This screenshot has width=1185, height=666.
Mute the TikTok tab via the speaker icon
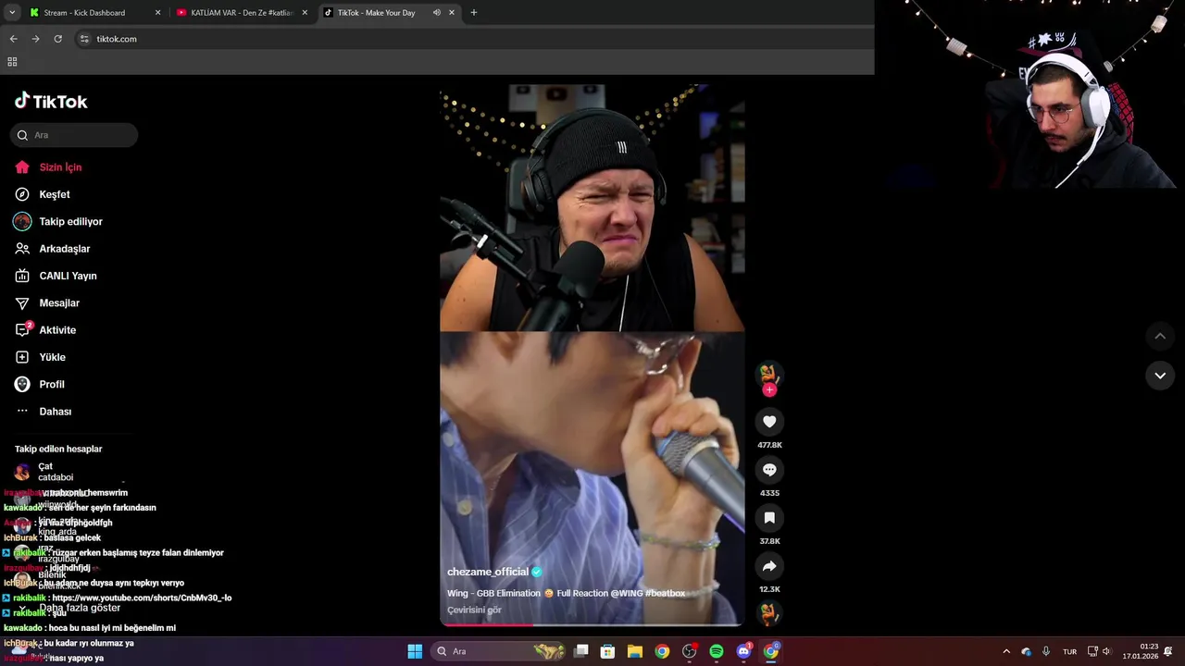click(436, 13)
